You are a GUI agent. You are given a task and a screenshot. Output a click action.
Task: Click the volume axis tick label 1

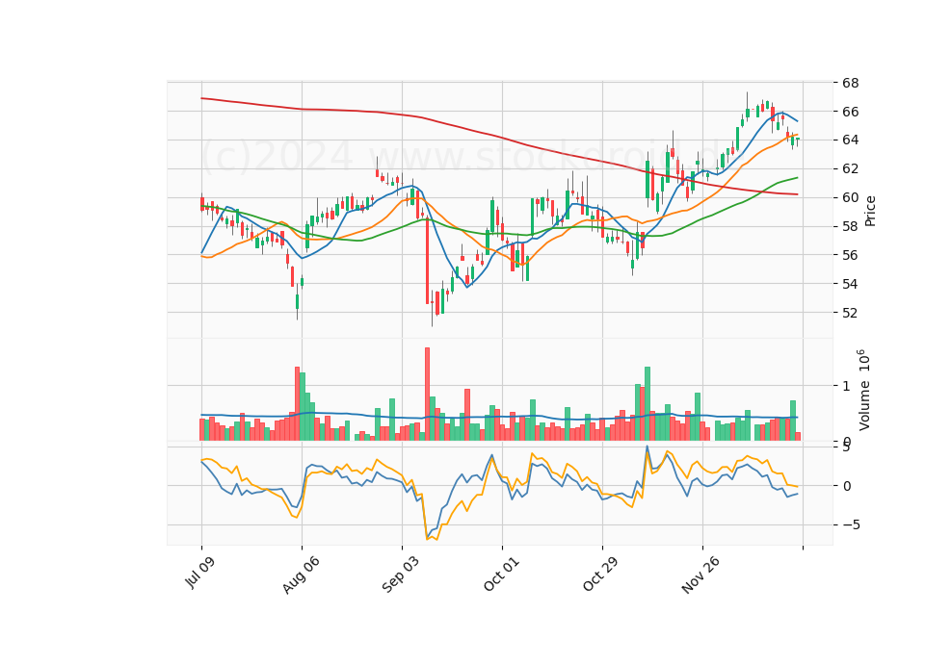(x=847, y=387)
